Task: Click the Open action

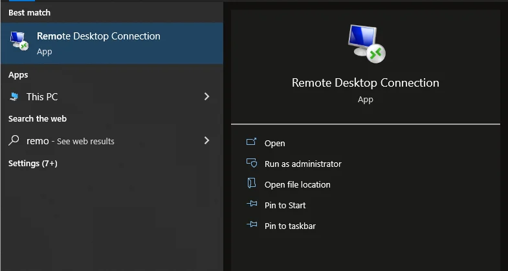Action: click(275, 143)
